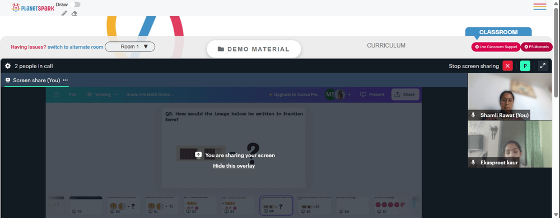The image size is (560, 218).
Task: Select Shamli Rawat's video tile
Action: point(510,97)
